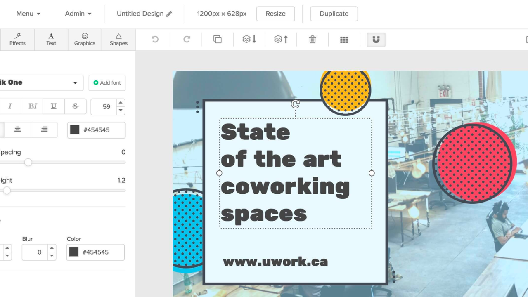The image size is (528, 297).
Task: Click the font size field showing 59
Action: (104, 107)
